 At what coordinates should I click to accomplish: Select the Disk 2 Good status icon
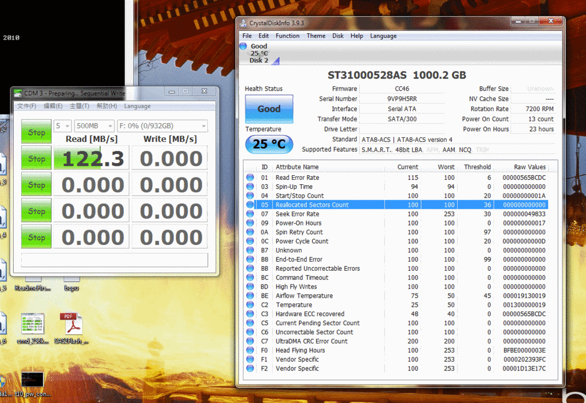[x=243, y=46]
